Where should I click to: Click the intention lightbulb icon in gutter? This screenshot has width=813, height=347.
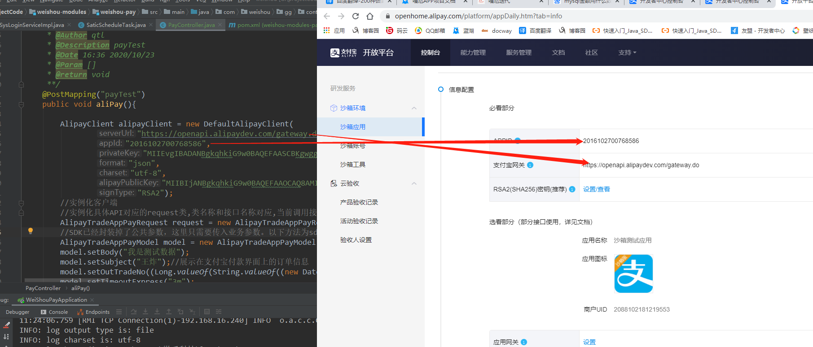coord(31,231)
